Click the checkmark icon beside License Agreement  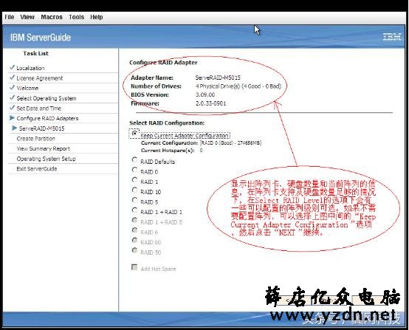coord(12,78)
